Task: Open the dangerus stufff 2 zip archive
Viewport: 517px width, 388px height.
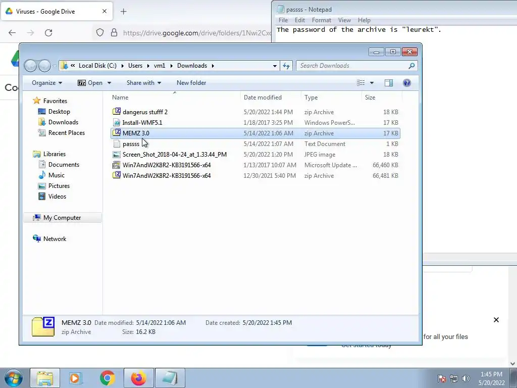Action: (145, 112)
